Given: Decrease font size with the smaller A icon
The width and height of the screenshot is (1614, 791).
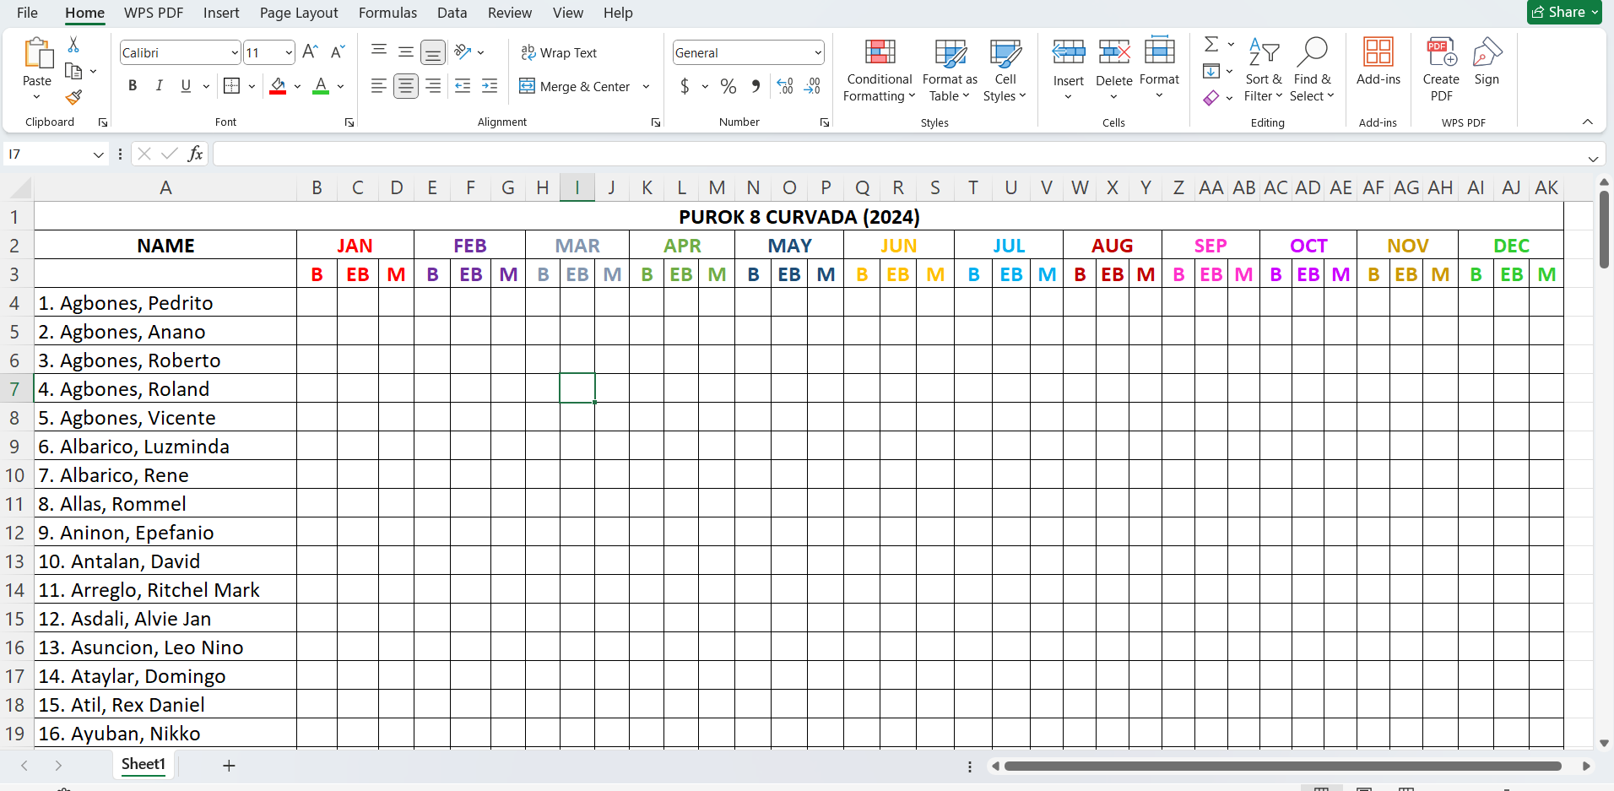Looking at the screenshot, I should (338, 52).
